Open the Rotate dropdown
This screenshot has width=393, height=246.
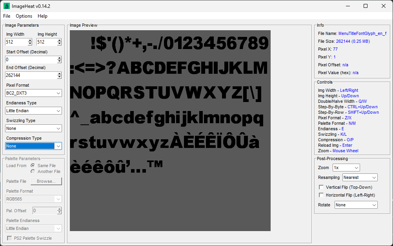point(356,205)
